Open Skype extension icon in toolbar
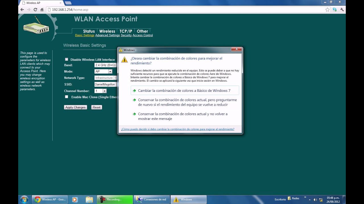The image size is (364, 204). click(335, 10)
